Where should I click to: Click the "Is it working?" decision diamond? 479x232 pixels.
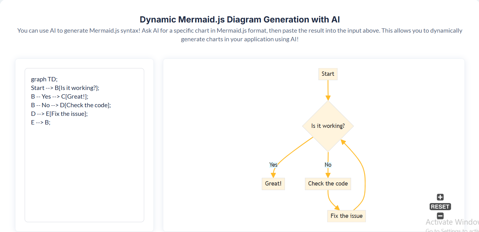coord(328,126)
